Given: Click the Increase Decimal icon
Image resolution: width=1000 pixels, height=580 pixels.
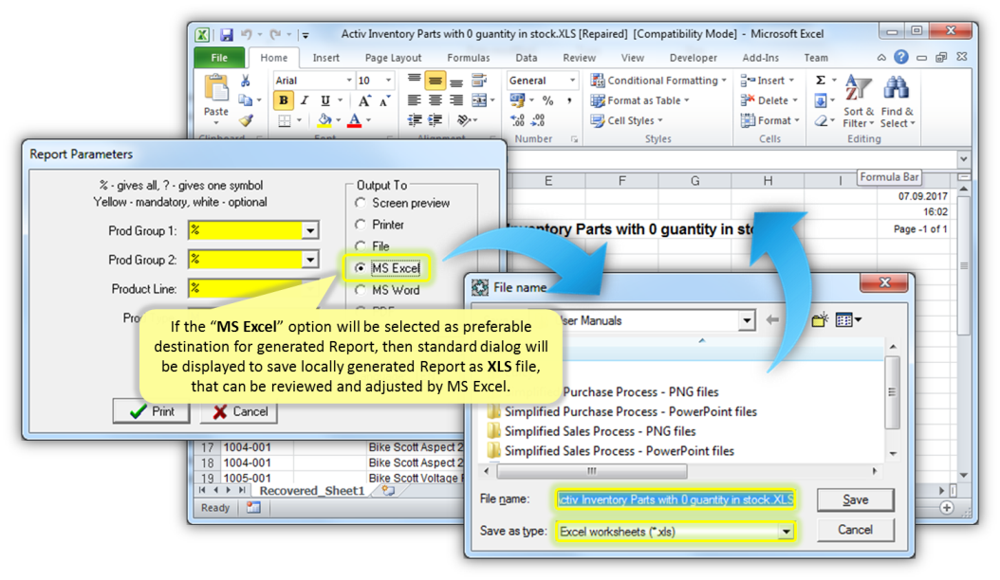Looking at the screenshot, I should (x=517, y=119).
